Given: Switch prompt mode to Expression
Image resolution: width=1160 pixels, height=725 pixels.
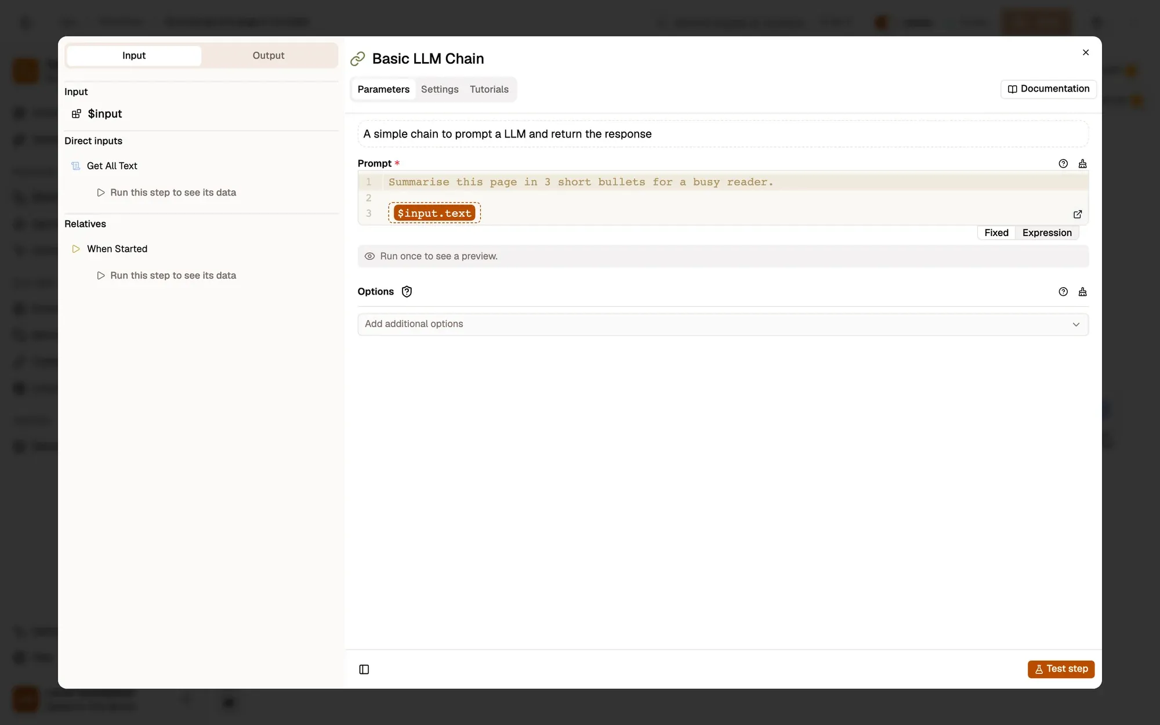Looking at the screenshot, I should tap(1047, 233).
